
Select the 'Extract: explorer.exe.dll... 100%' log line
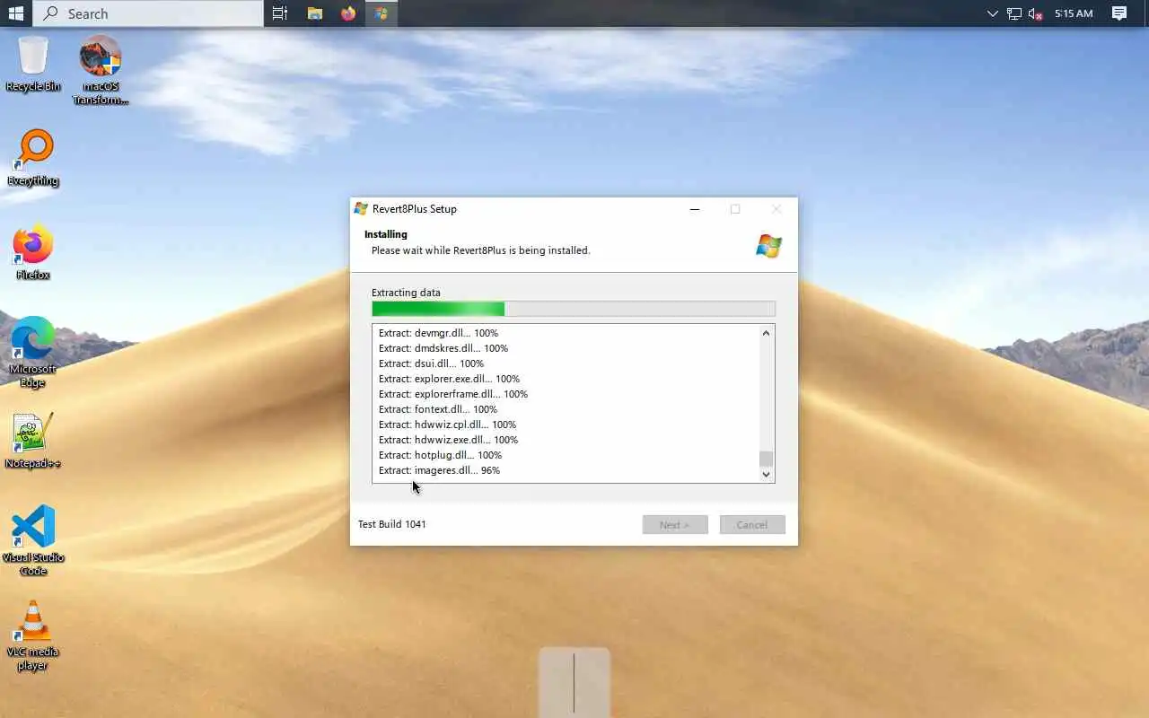(449, 379)
